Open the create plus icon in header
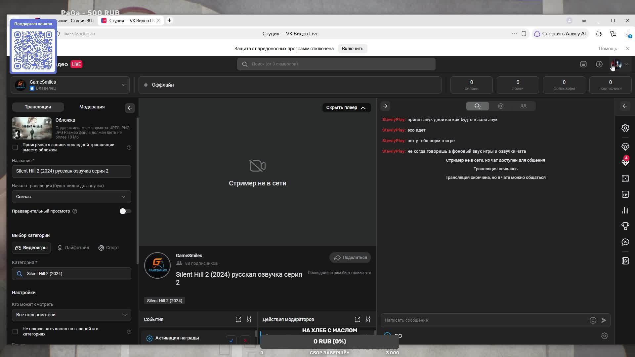The image size is (635, 357). (599, 64)
